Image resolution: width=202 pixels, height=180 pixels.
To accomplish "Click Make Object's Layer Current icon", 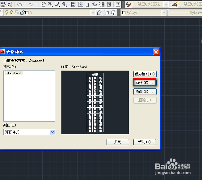I will coord(99,13).
